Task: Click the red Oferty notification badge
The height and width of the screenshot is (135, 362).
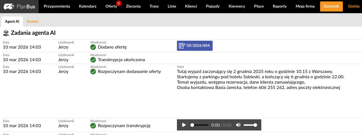Action: tap(119, 3)
